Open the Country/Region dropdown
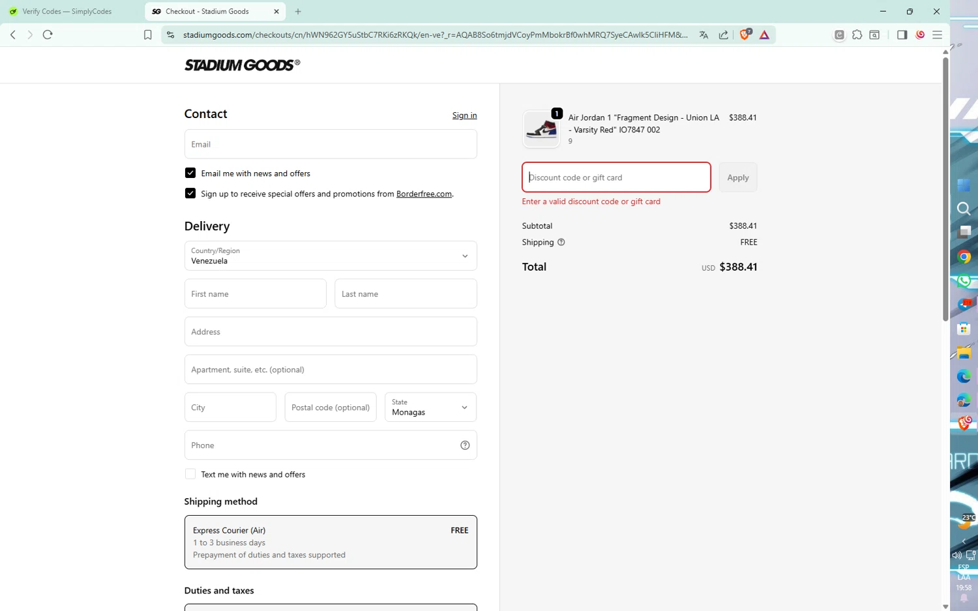This screenshot has height=611, width=978. [x=331, y=256]
